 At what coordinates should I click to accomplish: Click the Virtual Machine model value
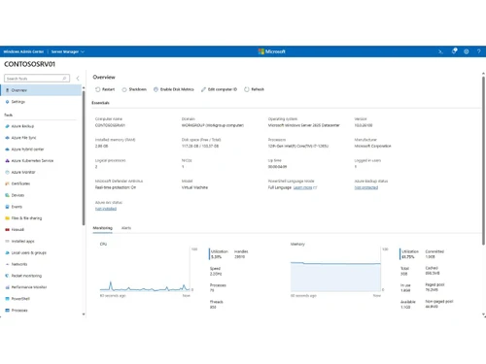[x=194, y=187]
